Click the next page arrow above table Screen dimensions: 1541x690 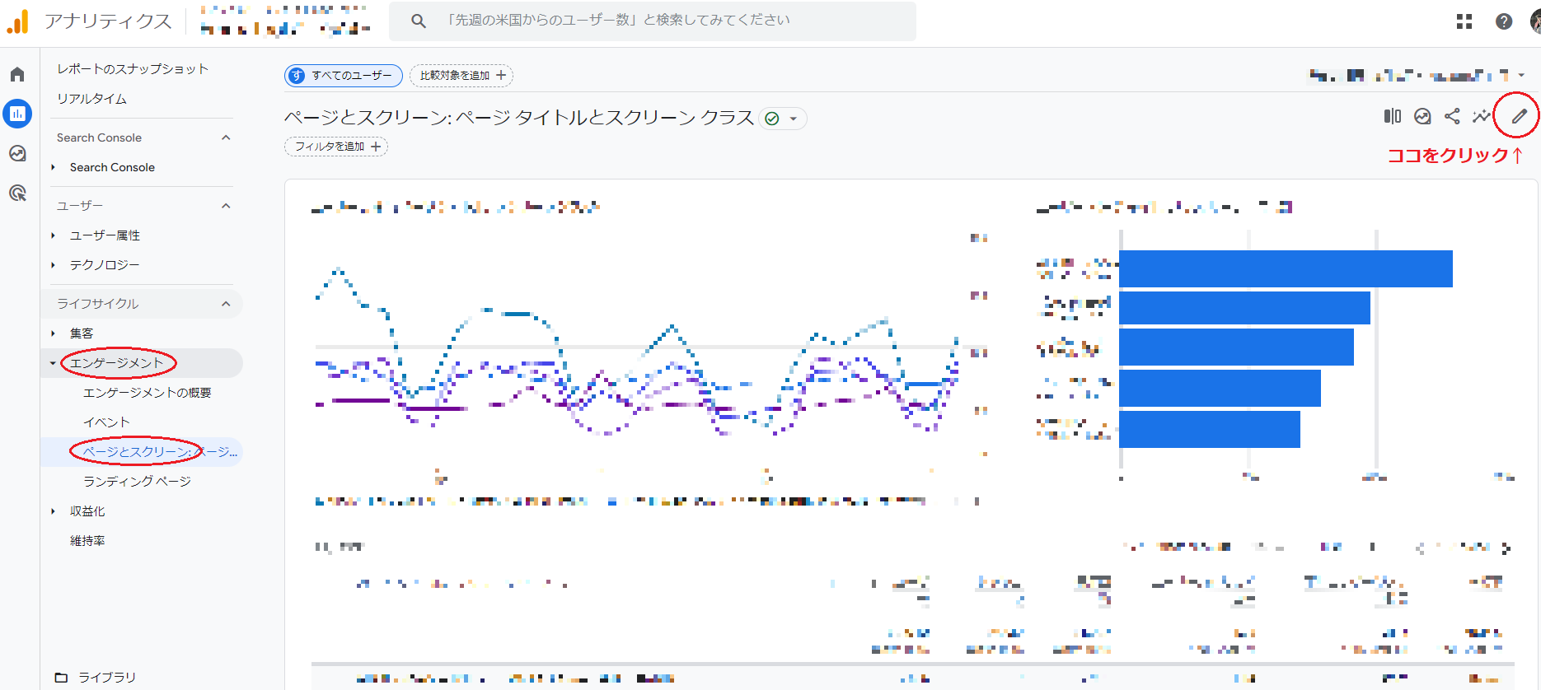1506,548
